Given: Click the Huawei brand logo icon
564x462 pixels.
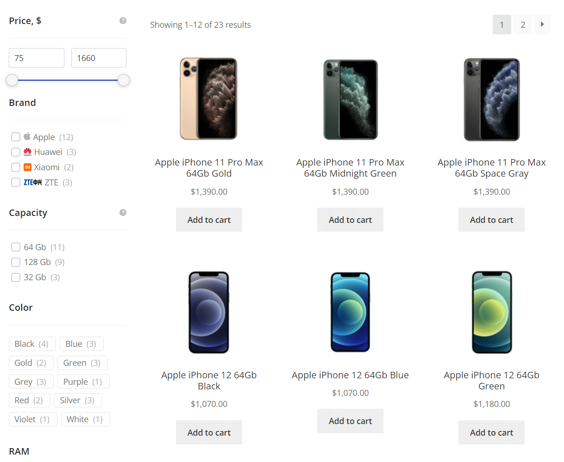Looking at the screenshot, I should tap(27, 152).
